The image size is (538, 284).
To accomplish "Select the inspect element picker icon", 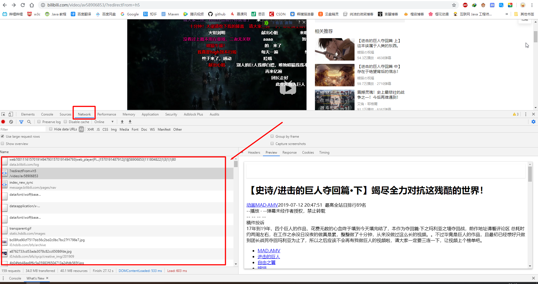I will [3, 114].
